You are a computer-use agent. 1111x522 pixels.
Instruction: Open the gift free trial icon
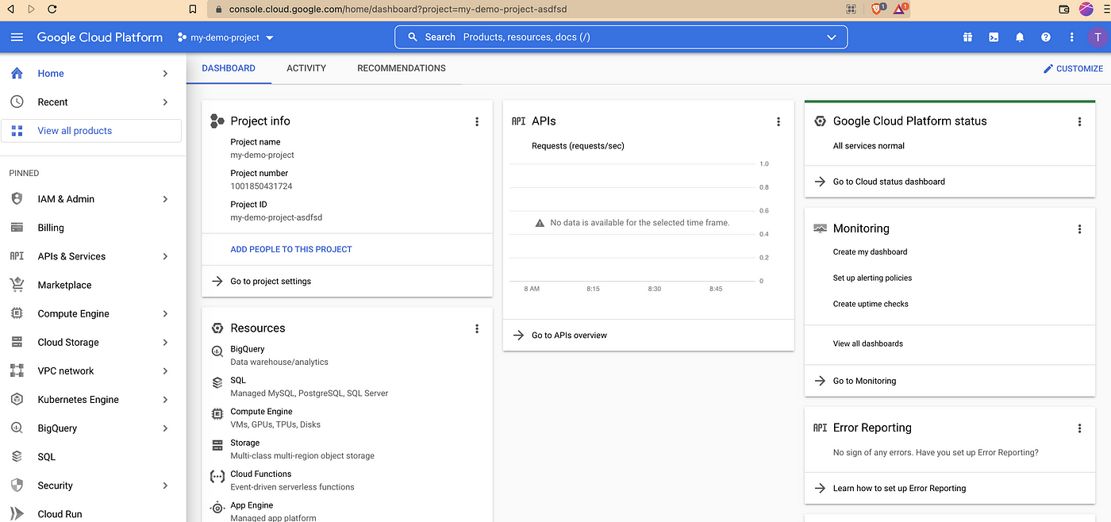click(967, 37)
